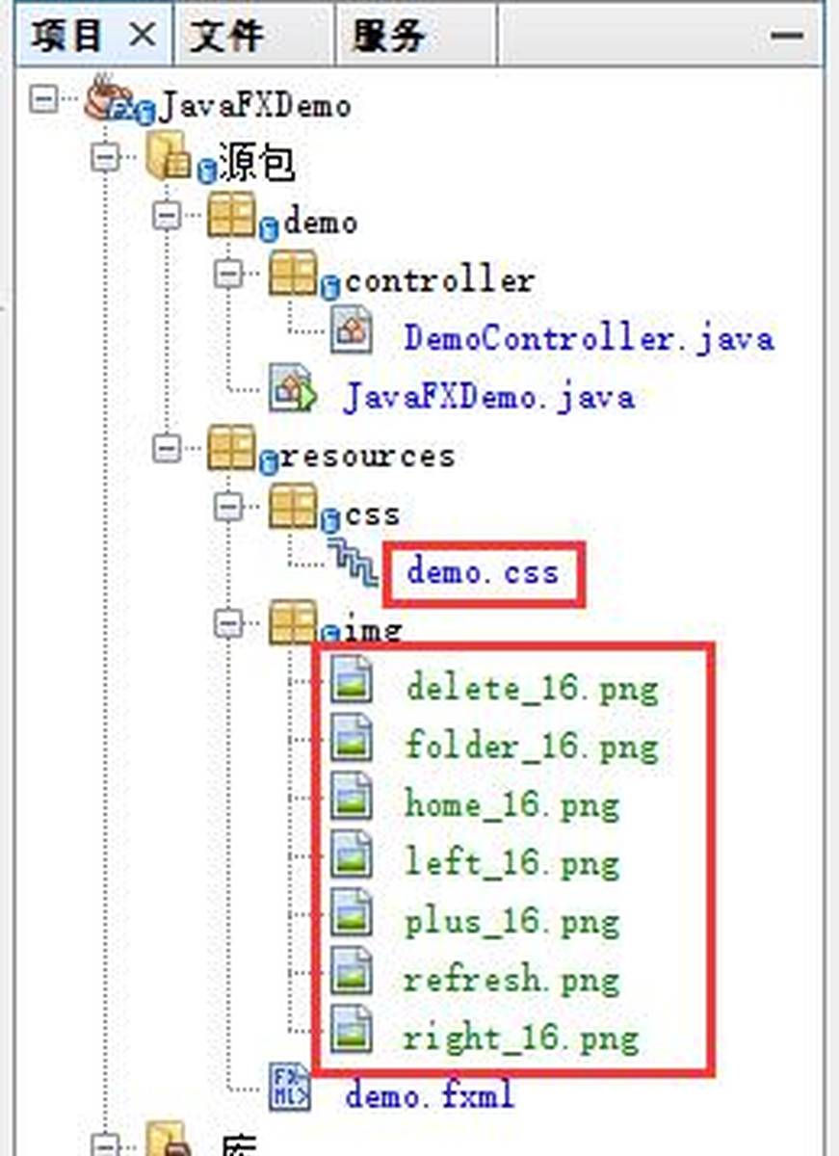Select the demo.css file name
The width and height of the screenshot is (839, 1156).
tap(483, 572)
